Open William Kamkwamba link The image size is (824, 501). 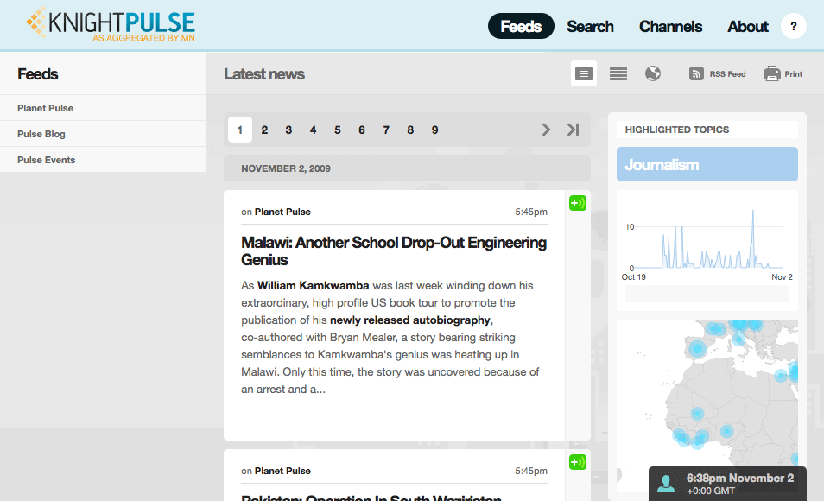(314, 285)
